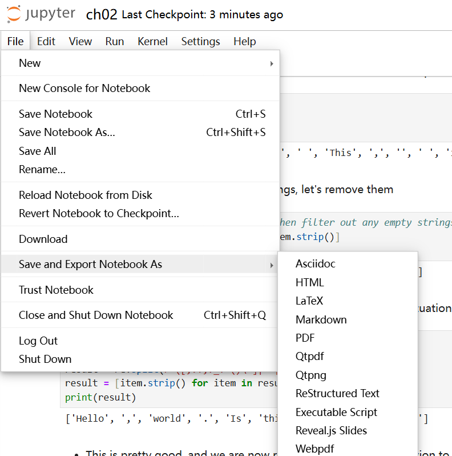Expand Save and Export Notebook As
Viewport: 452px width, 456px height.
(140, 265)
